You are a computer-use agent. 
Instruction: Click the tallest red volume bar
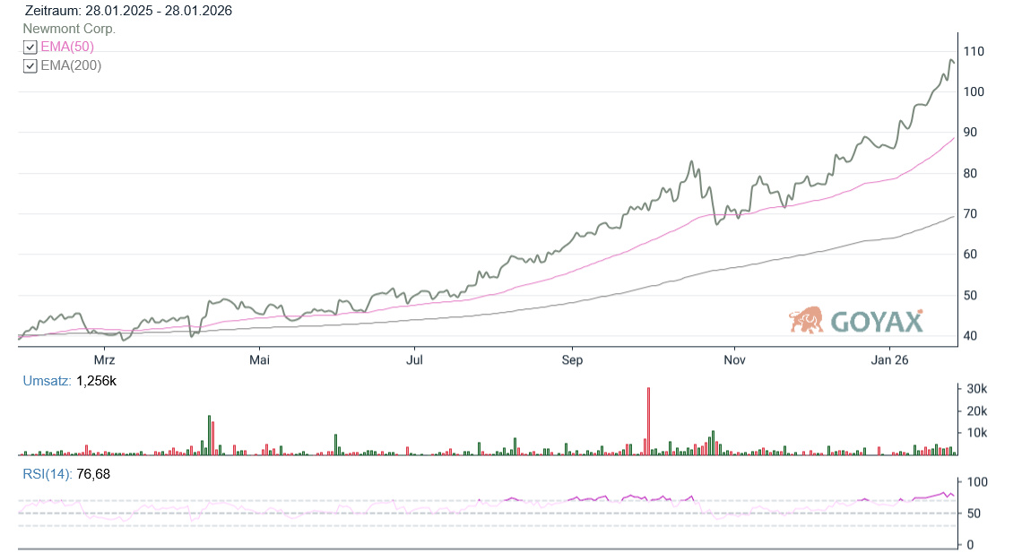tap(647, 421)
